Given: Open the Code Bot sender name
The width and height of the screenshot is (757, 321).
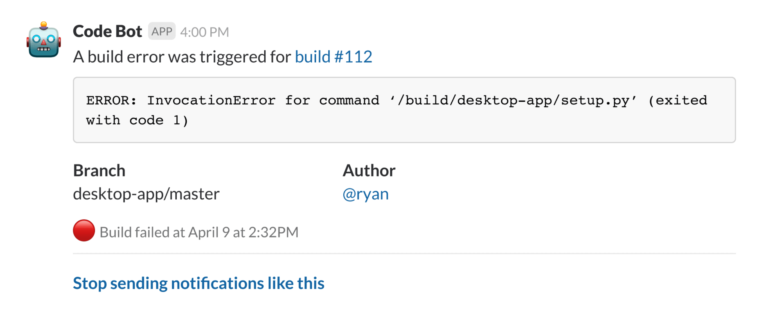Looking at the screenshot, I should (x=107, y=31).
